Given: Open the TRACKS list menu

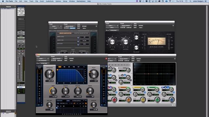Looking at the screenshot, I should click(x=15, y=6).
